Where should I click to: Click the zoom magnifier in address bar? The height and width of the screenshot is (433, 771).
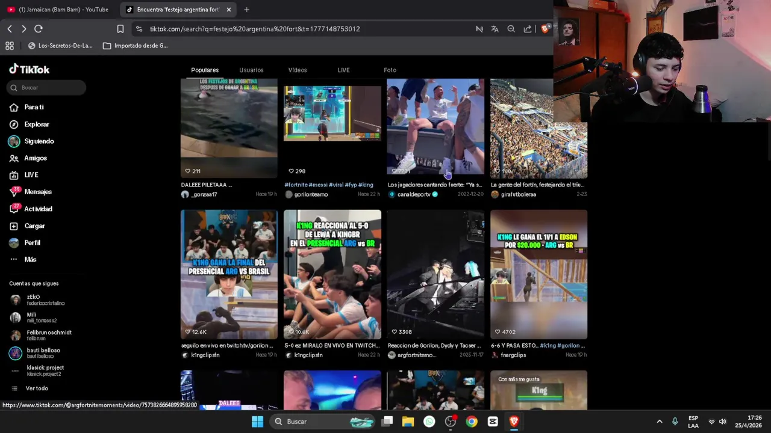[511, 29]
